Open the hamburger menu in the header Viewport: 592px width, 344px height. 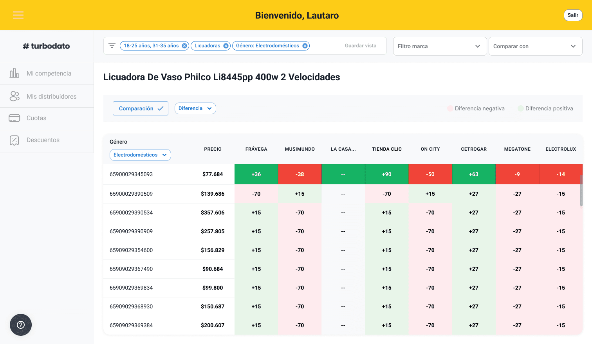pos(18,15)
